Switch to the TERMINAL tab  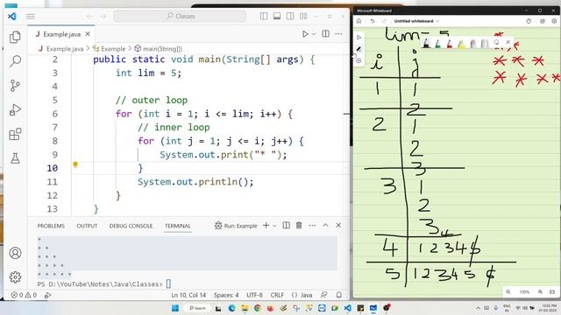click(x=177, y=226)
